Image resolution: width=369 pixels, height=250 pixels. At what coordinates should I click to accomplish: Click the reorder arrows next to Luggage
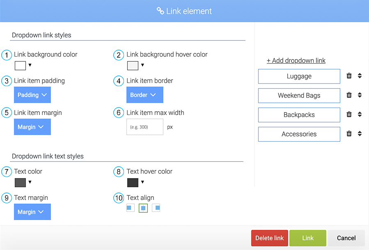tap(360, 76)
